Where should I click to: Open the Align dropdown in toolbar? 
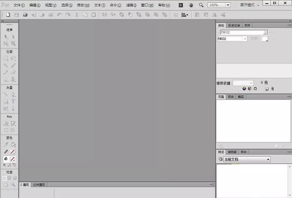pyautogui.click(x=185, y=14)
